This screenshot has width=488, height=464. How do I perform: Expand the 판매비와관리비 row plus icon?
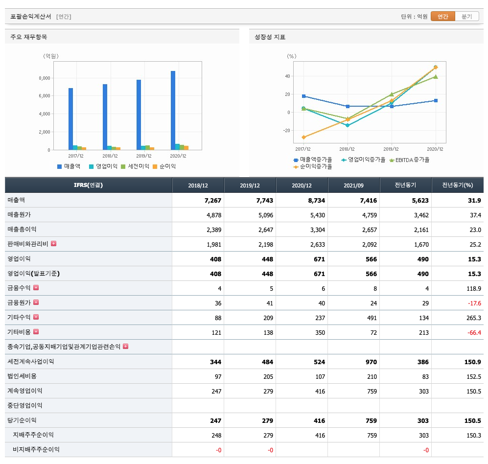(x=53, y=243)
